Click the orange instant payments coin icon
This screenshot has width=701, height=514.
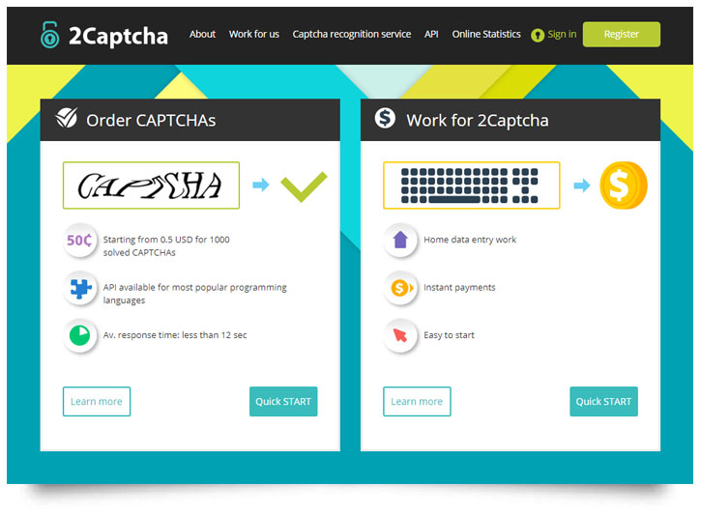[x=401, y=288]
